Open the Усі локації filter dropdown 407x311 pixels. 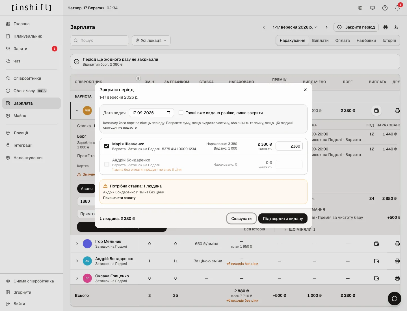(151, 40)
